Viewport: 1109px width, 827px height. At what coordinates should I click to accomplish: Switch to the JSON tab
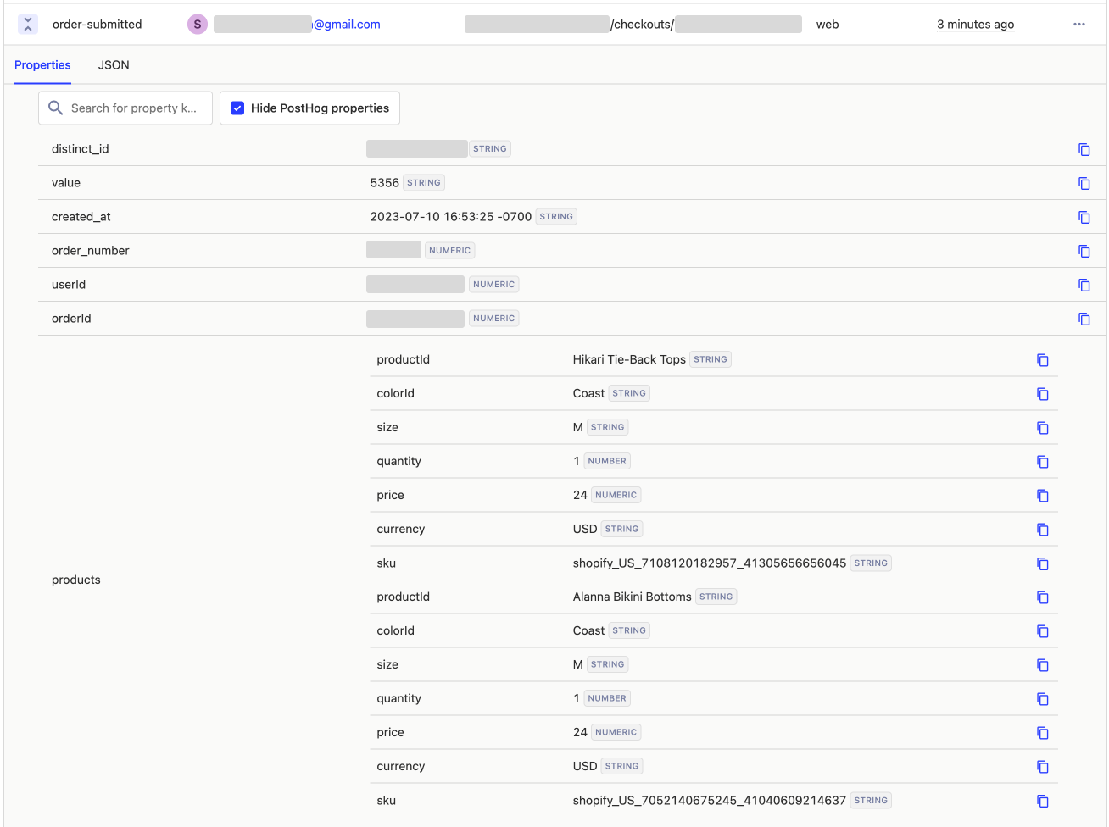point(113,65)
